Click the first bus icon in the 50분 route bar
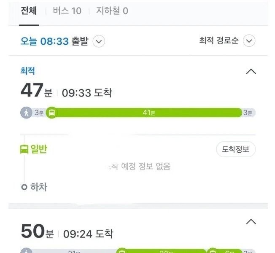Screen dimensions: 275x253 coord(122,251)
